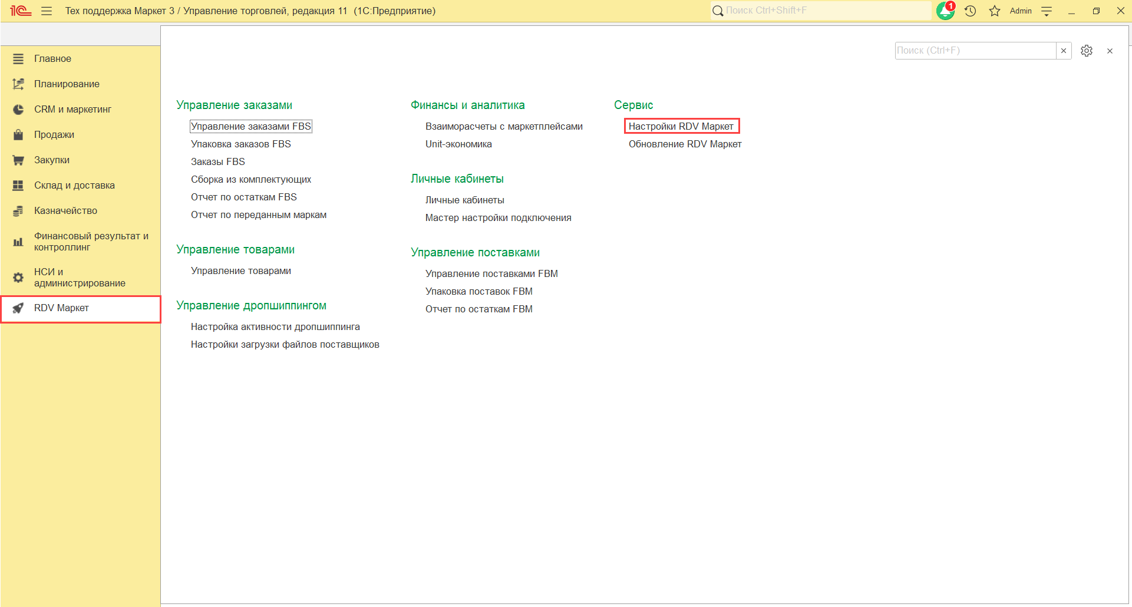1132x607 pixels.
Task: Focus the Поиск (Ctrl+F) input field
Action: tap(975, 51)
